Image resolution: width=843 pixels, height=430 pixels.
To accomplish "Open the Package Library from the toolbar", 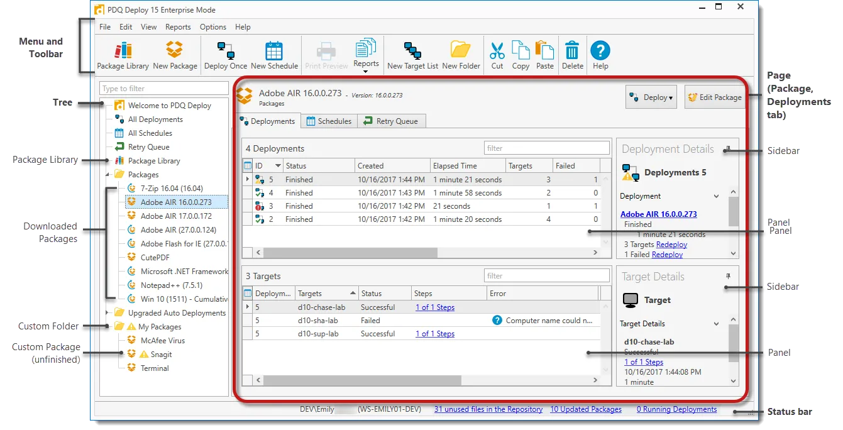I will click(123, 55).
